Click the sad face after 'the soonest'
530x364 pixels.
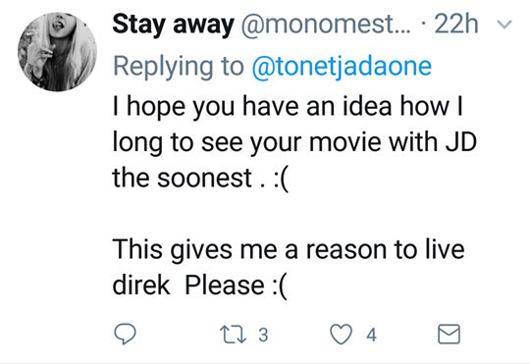coord(281,180)
